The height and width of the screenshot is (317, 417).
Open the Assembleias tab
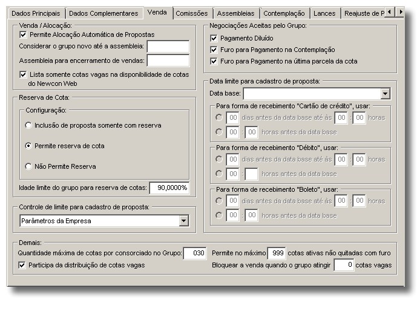(236, 13)
